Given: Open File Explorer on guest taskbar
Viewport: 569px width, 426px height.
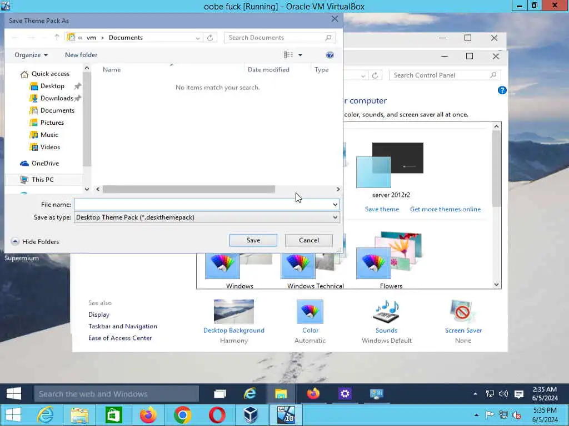Looking at the screenshot, I should [281, 394].
